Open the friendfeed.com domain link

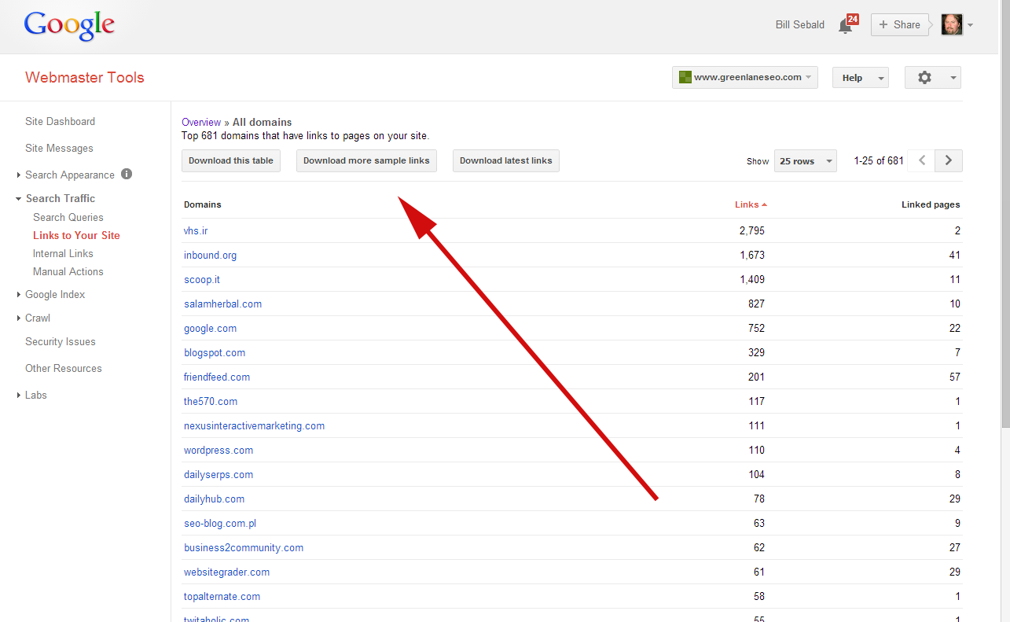pyautogui.click(x=217, y=377)
